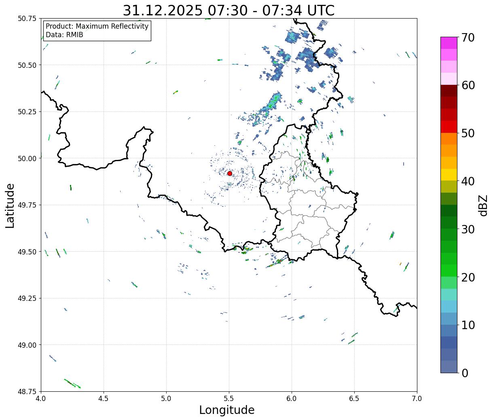Click the magenta 70 dBZ color band
493x420 pixels.
(x=449, y=43)
